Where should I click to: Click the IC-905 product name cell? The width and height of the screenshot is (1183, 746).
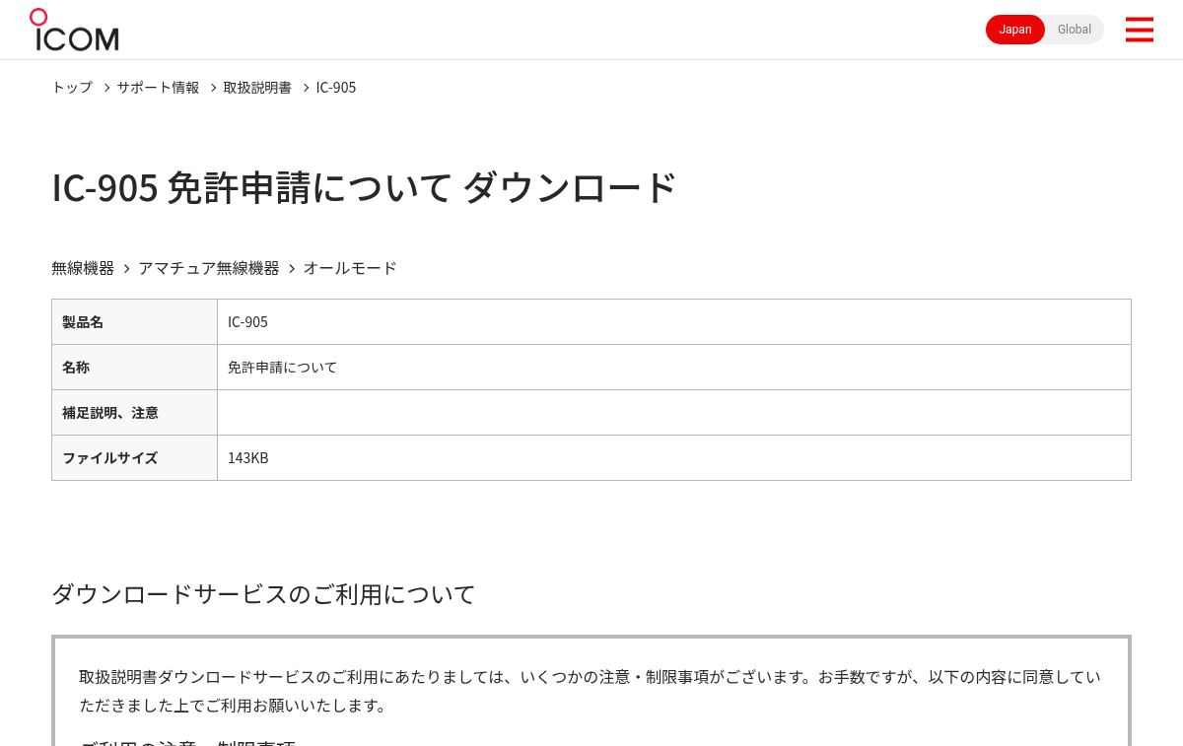click(x=674, y=322)
